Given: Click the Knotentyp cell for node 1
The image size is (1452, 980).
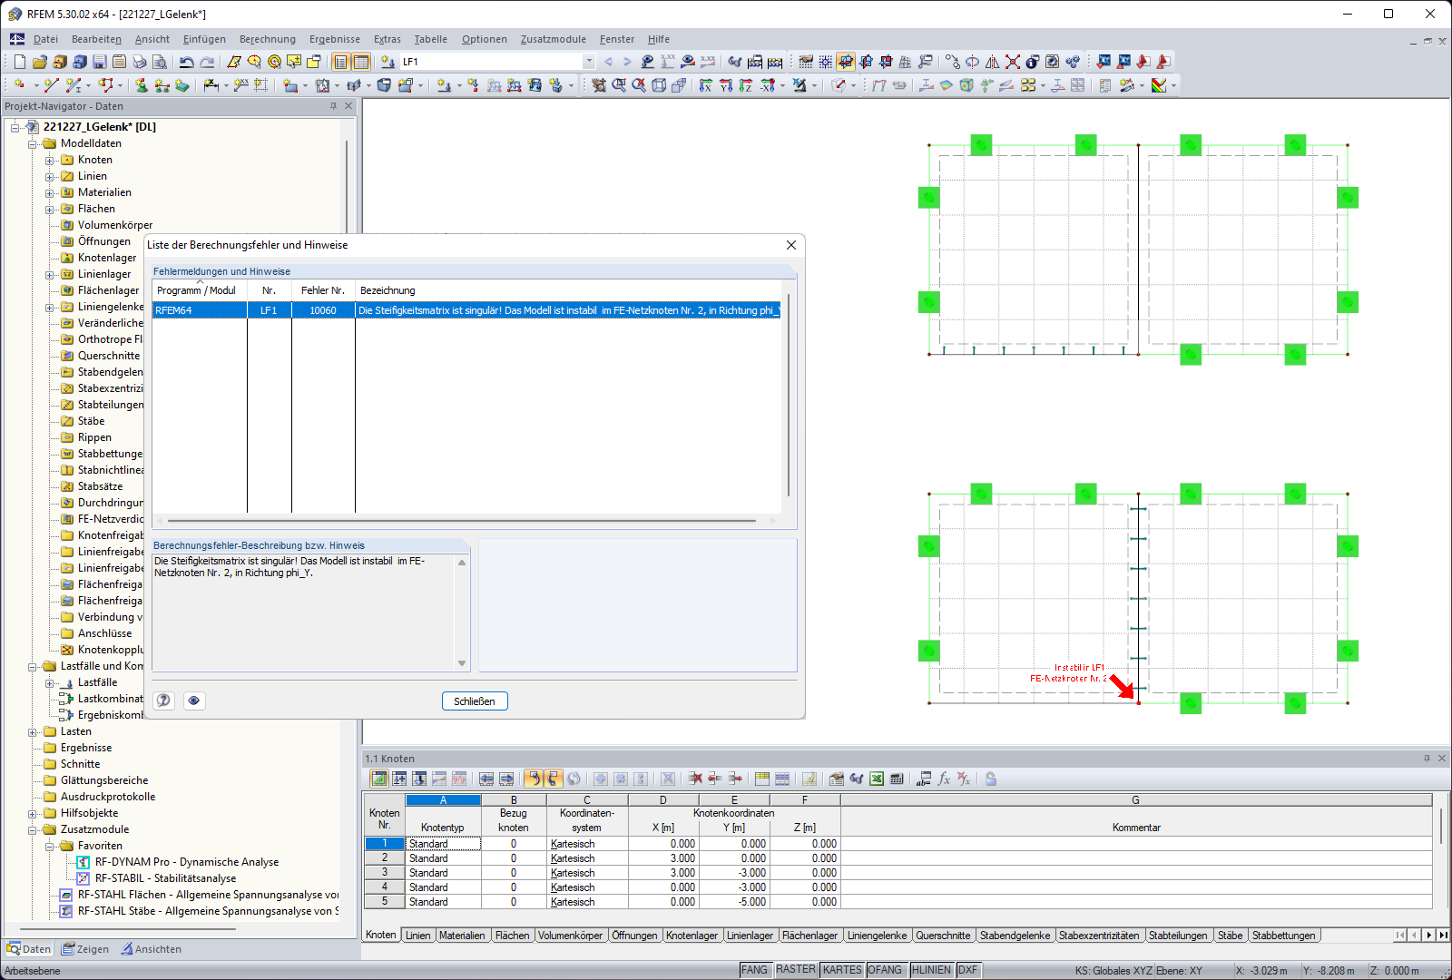Looking at the screenshot, I should point(444,844).
